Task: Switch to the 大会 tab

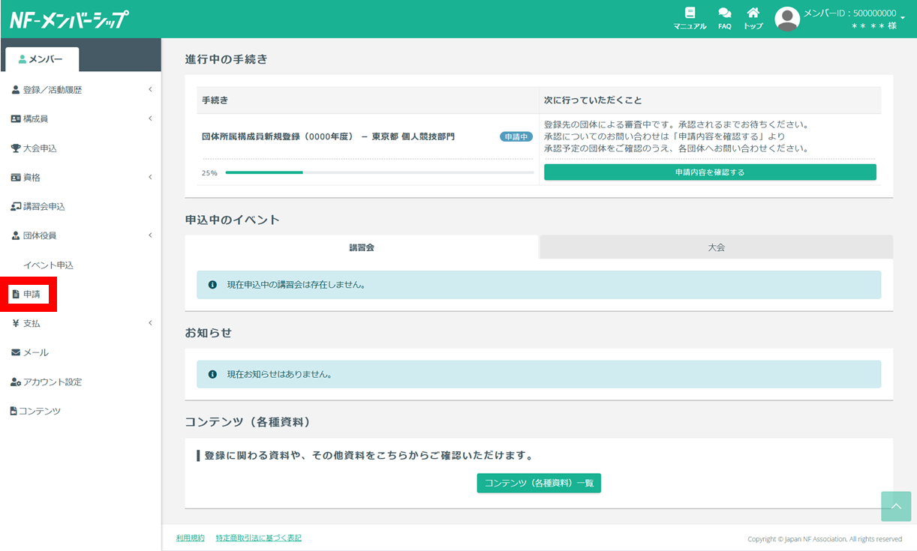Action: click(716, 247)
